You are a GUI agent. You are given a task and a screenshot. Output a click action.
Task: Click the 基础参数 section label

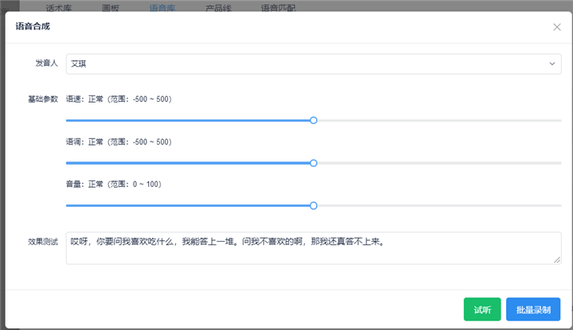click(43, 99)
